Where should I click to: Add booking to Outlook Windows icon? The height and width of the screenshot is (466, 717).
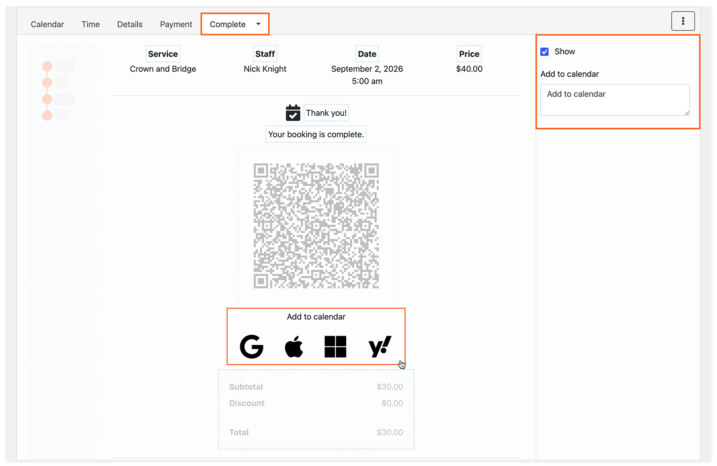[x=335, y=347]
